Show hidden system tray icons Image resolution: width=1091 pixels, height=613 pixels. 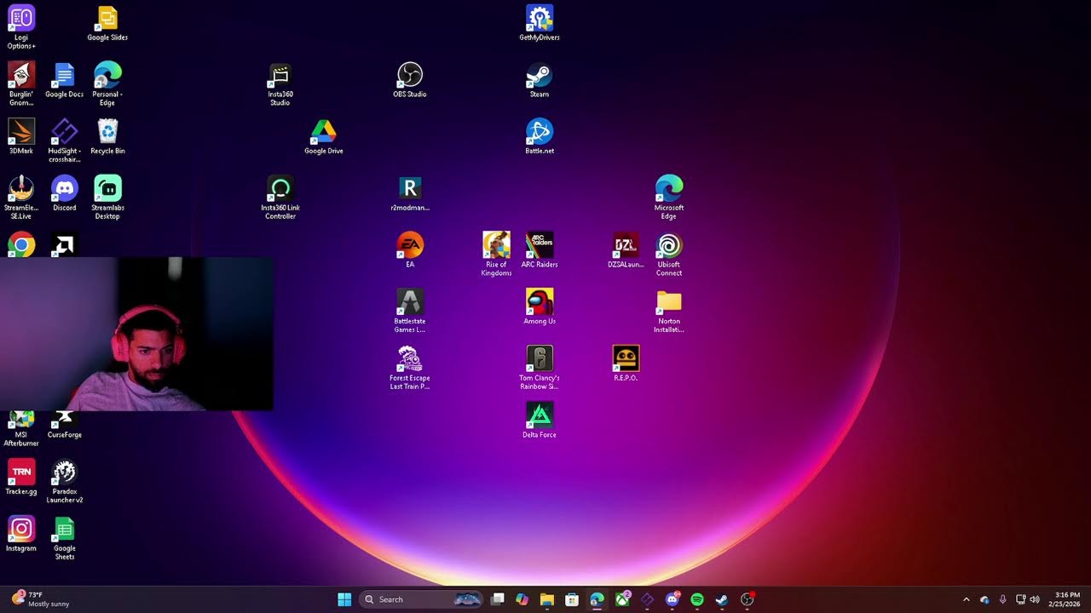click(967, 599)
